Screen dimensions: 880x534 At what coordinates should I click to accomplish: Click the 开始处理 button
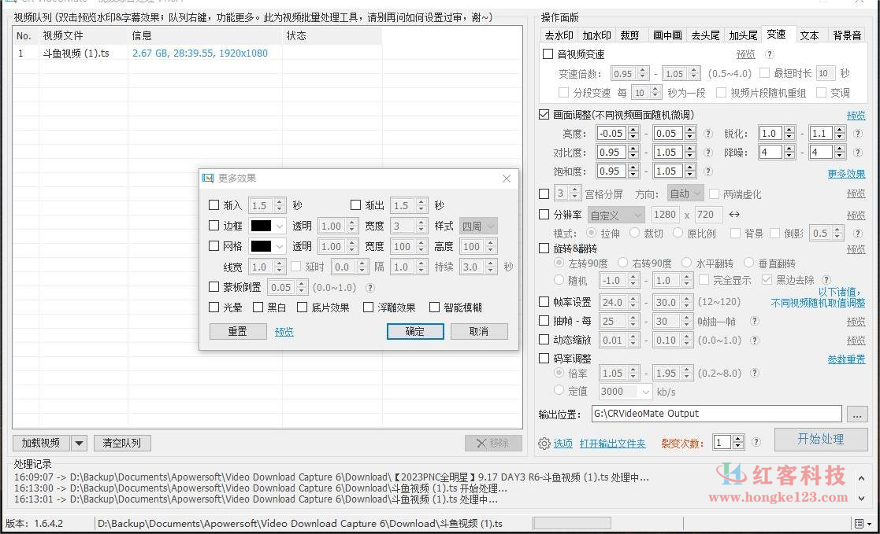pyautogui.click(x=820, y=439)
